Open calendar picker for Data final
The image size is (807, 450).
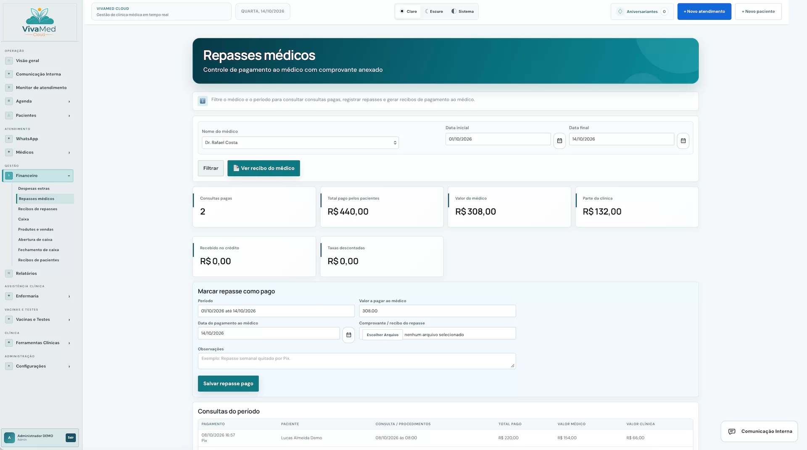[683, 141]
